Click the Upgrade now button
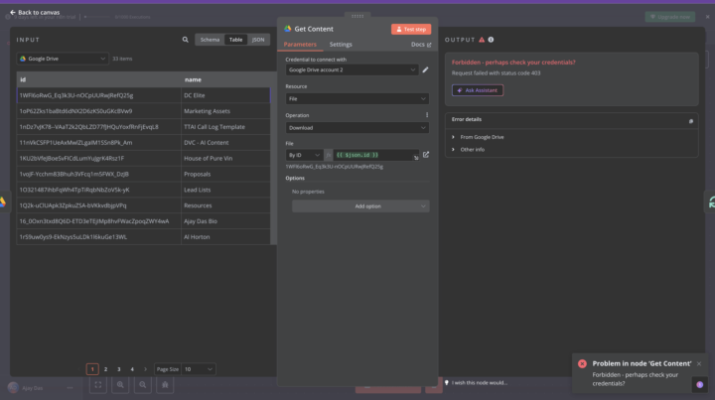715x400 pixels. pyautogui.click(x=670, y=17)
